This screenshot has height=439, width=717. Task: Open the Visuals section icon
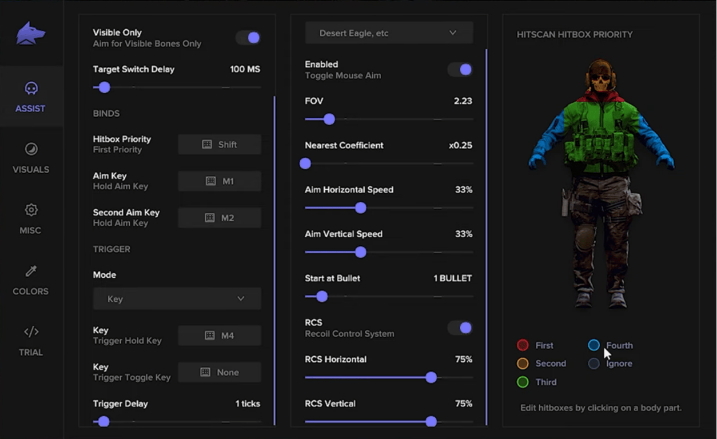pyautogui.click(x=31, y=149)
